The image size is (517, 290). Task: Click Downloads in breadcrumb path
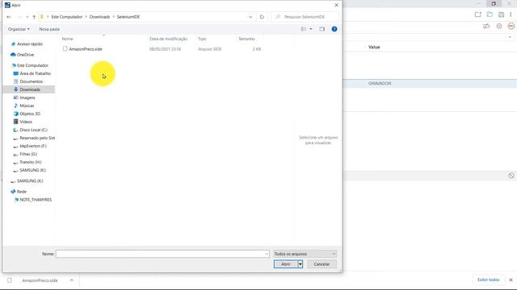99,17
